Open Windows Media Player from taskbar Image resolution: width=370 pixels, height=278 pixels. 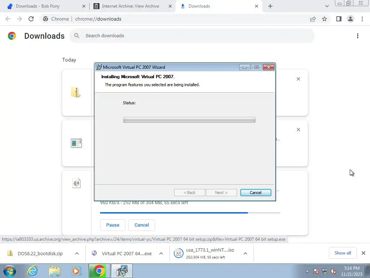(x=76, y=271)
